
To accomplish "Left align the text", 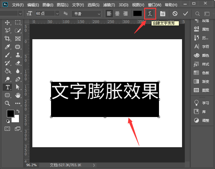I will pyautogui.click(x=109, y=13).
